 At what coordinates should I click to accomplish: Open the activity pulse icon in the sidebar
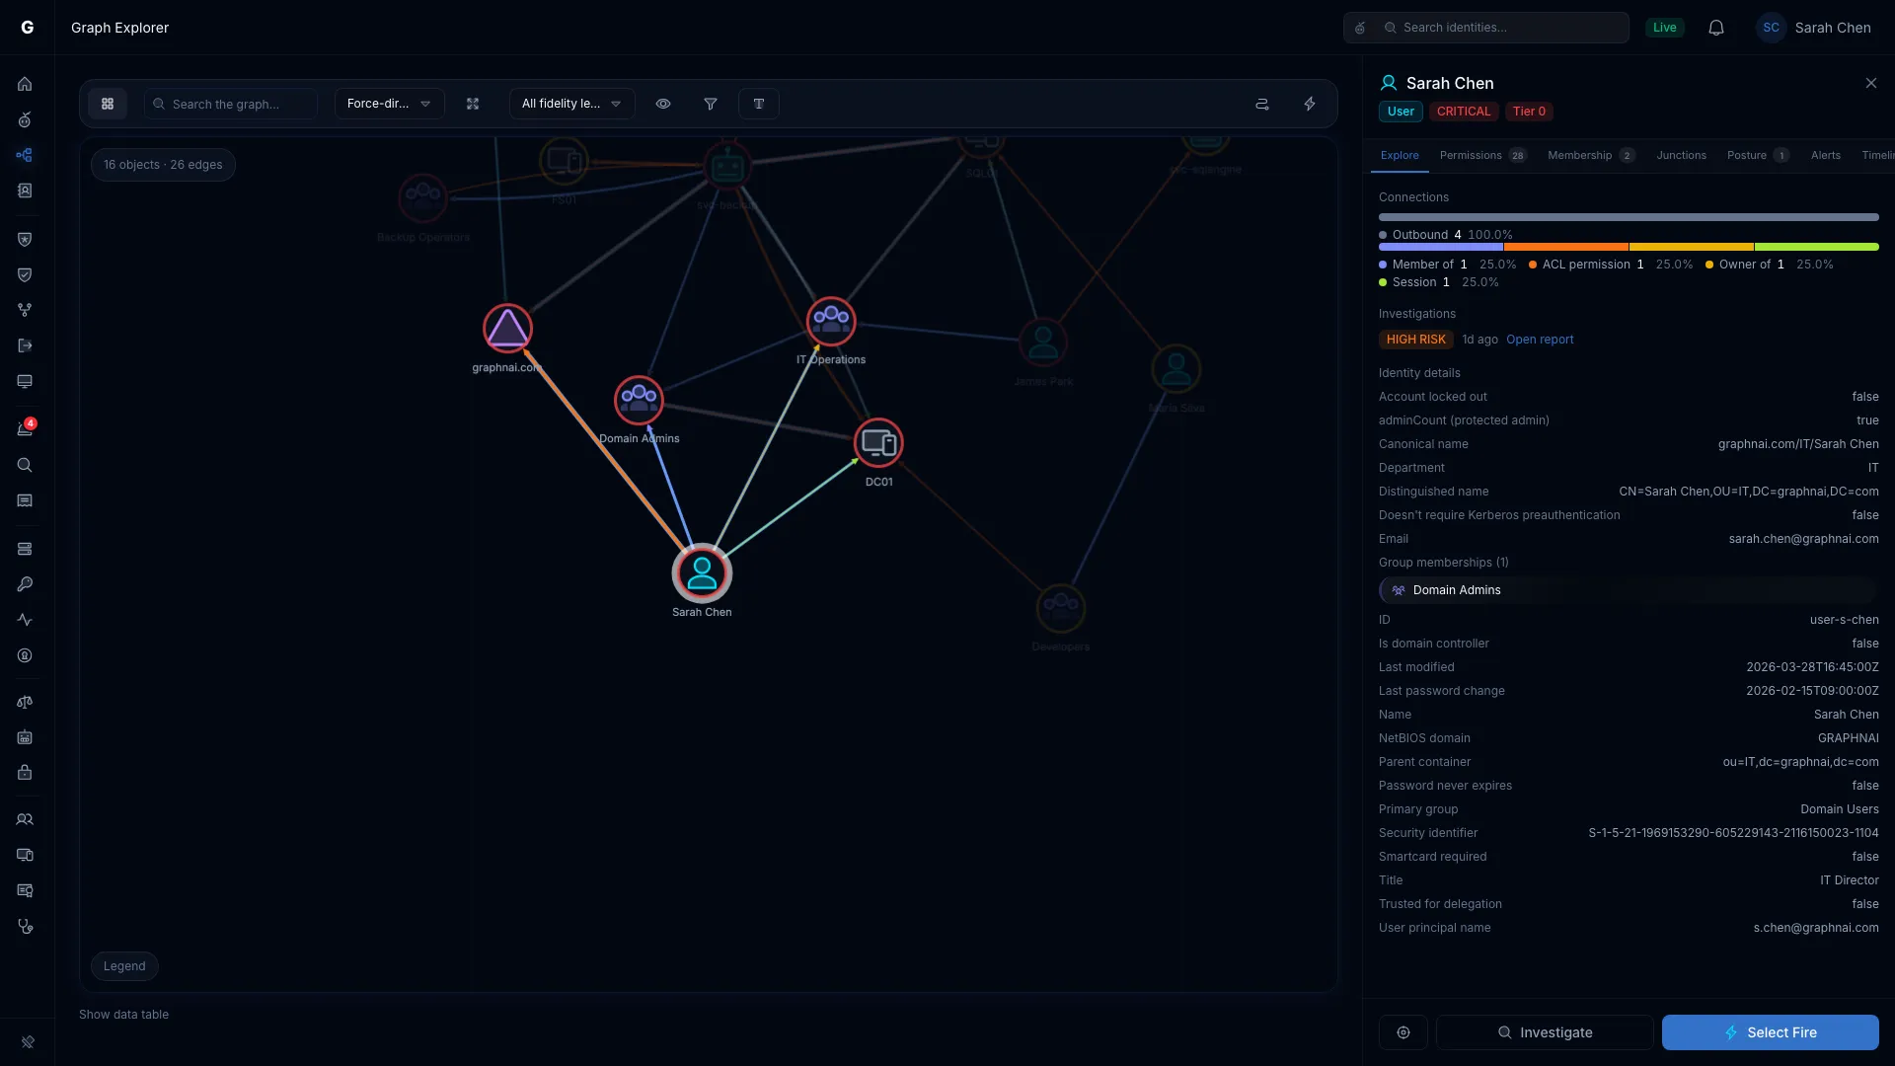click(x=25, y=620)
